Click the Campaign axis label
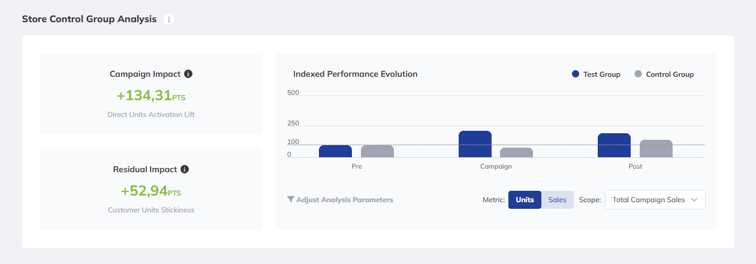 tap(496, 166)
